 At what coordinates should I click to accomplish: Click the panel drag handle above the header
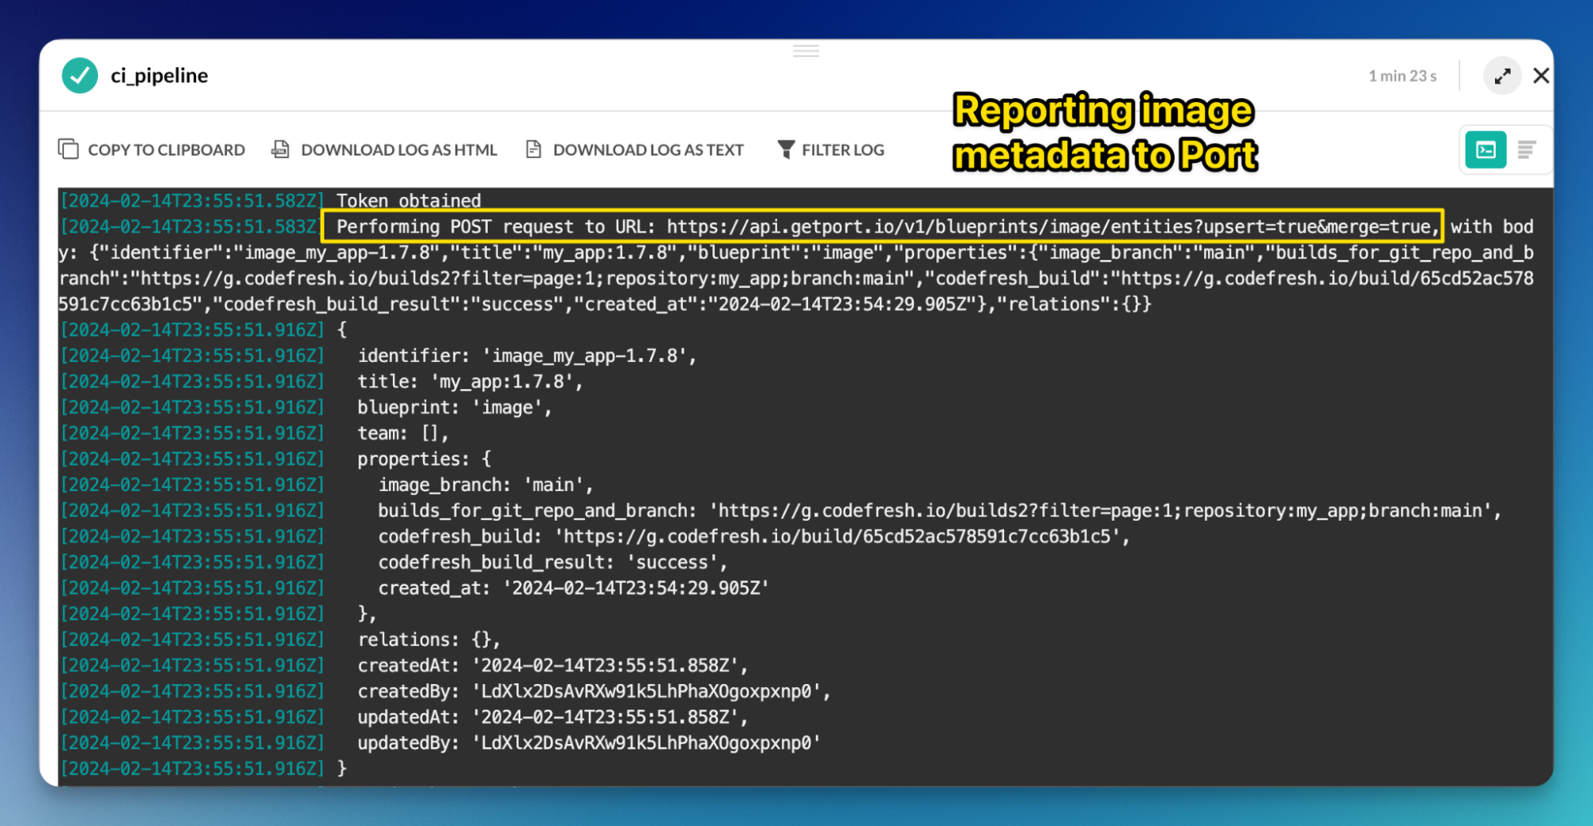pos(806,49)
